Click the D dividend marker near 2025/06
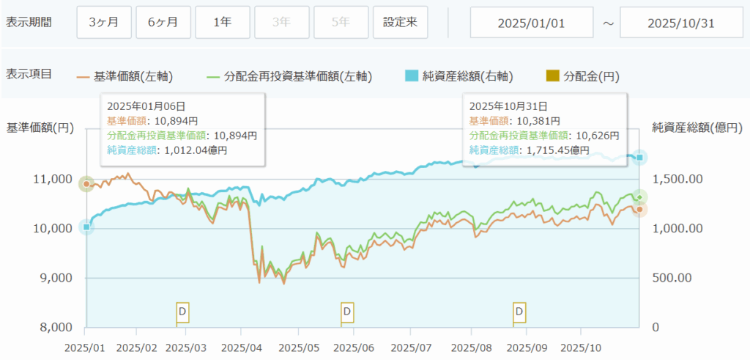750x360 pixels. (347, 312)
